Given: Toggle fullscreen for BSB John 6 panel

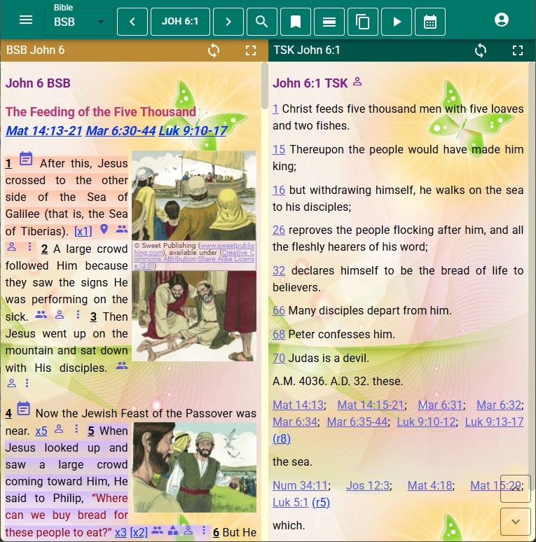Looking at the screenshot, I should [251, 50].
